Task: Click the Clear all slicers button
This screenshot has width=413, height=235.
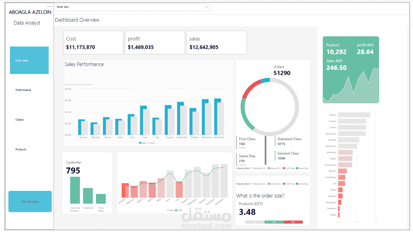Action: pos(30,201)
